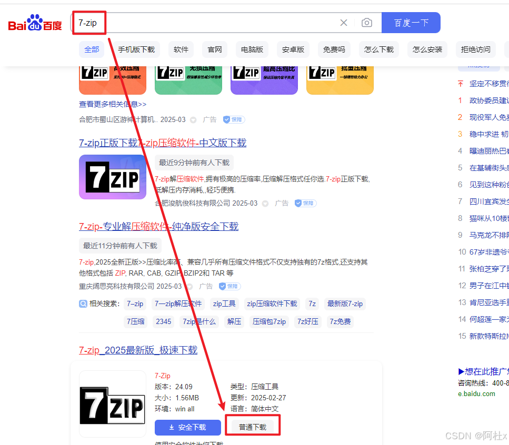Image resolution: width=509 pixels, height=445 pixels.
Task: Open hot search item 10 67岁非遗爷爷
Action: coord(489,252)
